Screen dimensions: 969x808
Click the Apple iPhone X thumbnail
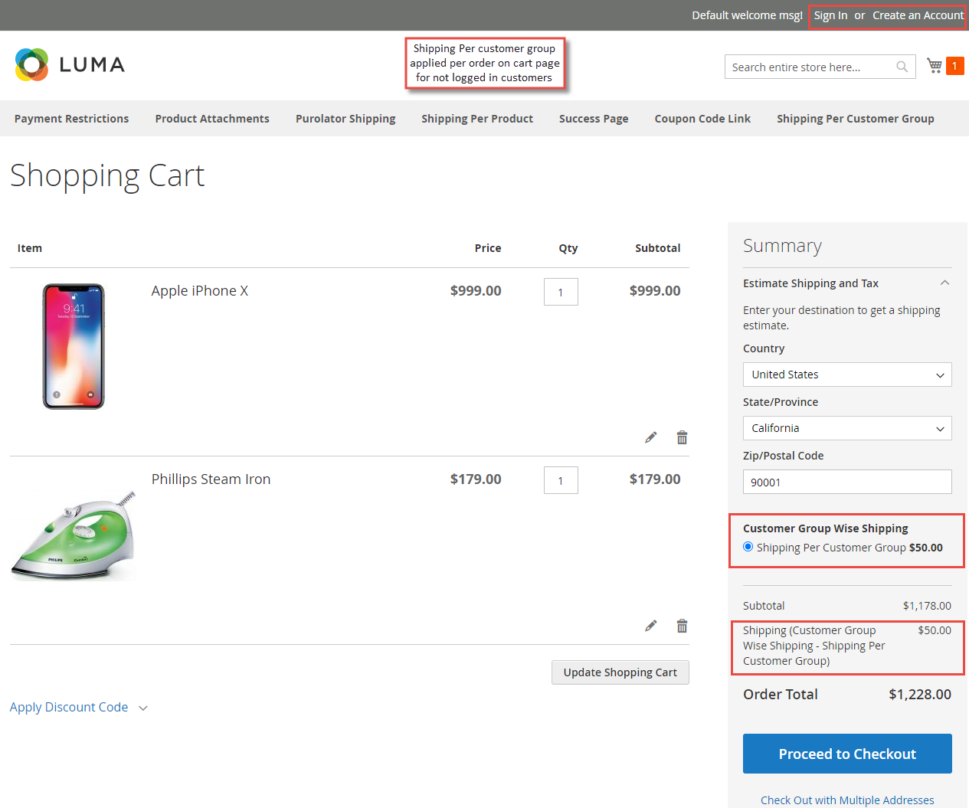[74, 346]
